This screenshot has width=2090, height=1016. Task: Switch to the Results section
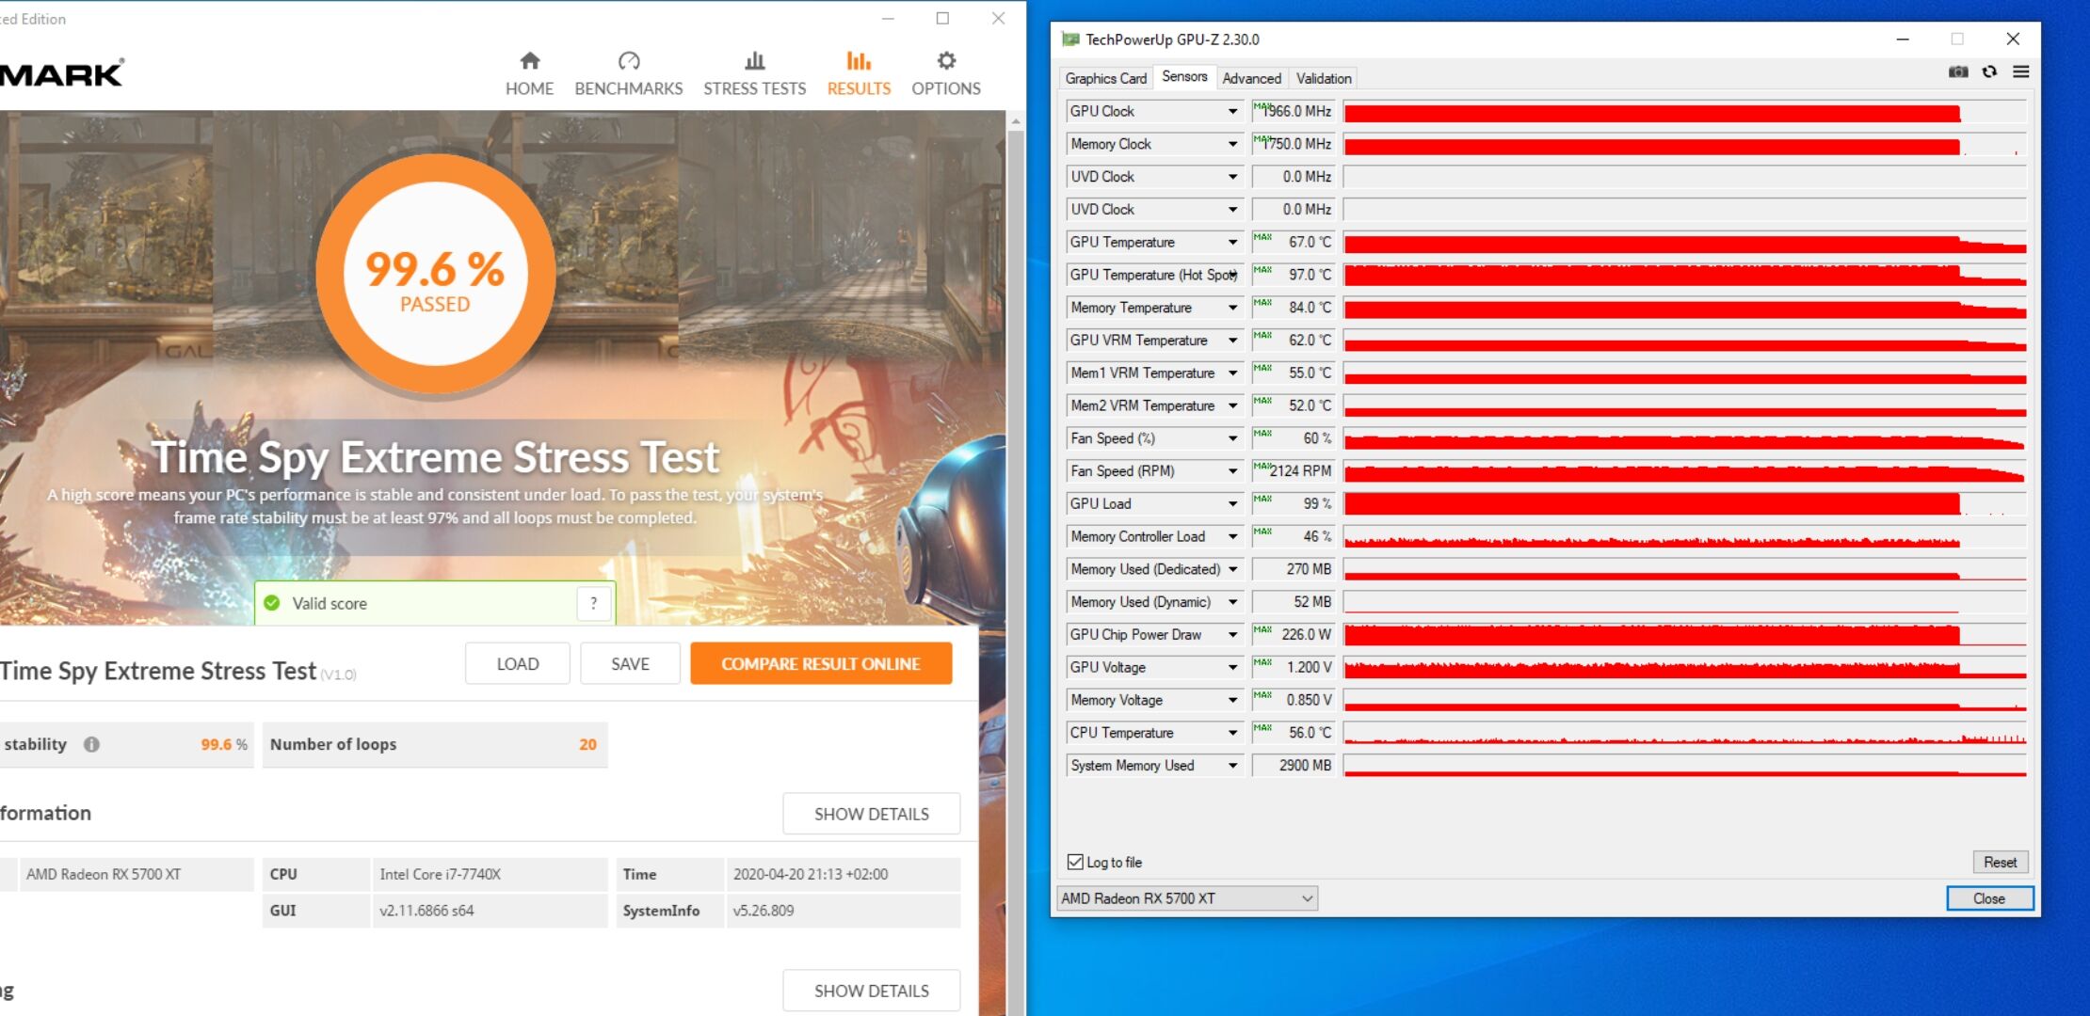[859, 74]
